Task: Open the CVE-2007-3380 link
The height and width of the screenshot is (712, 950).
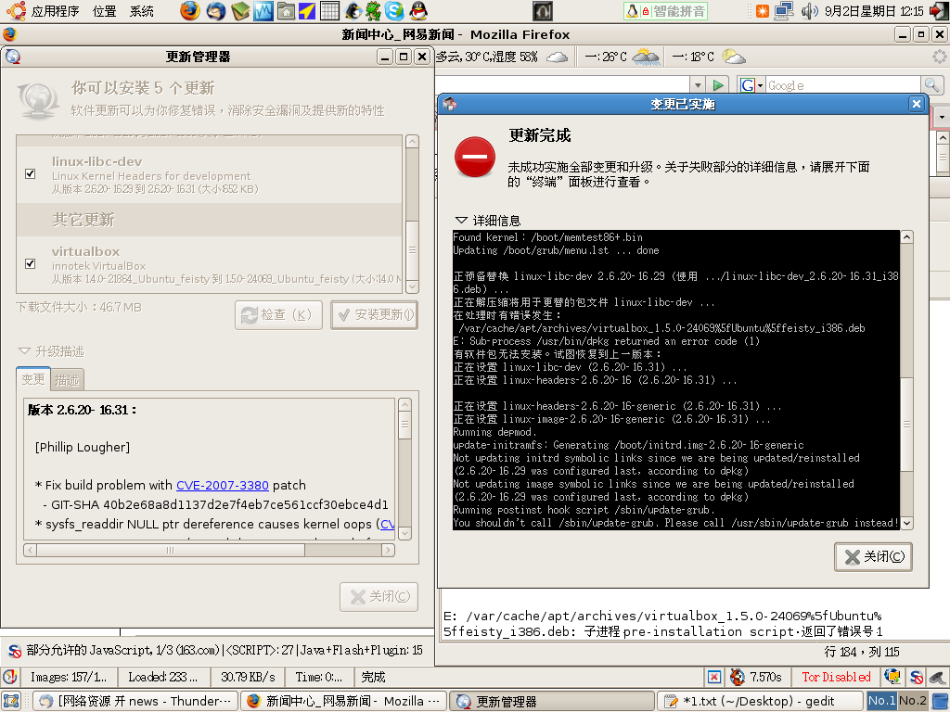Action: [x=223, y=485]
